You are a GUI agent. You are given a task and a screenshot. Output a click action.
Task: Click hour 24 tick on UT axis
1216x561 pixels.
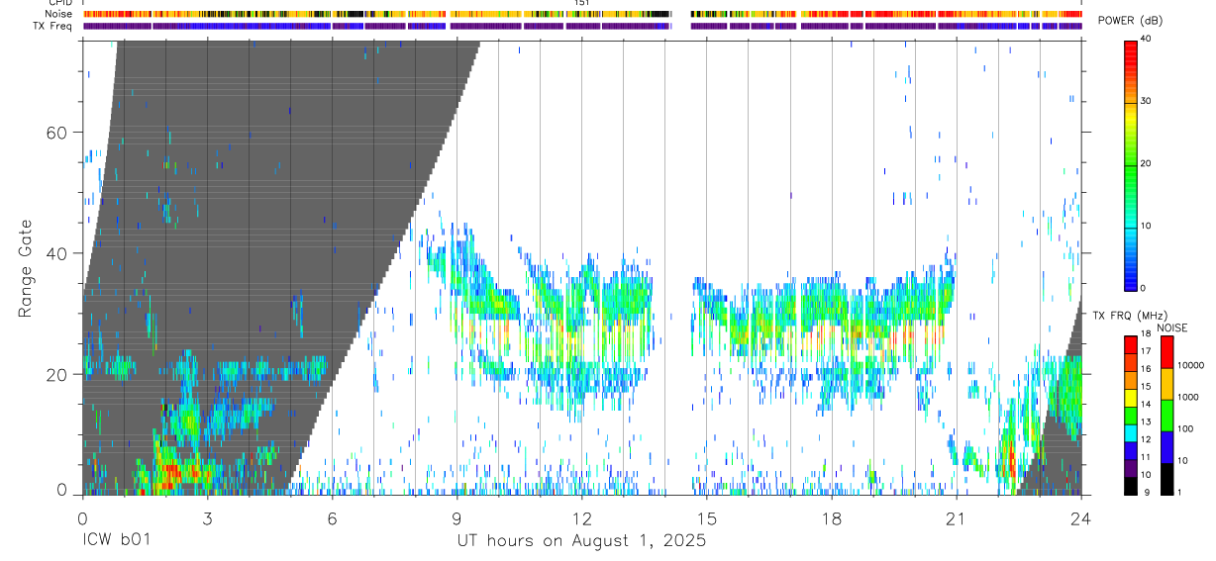tap(1080, 517)
